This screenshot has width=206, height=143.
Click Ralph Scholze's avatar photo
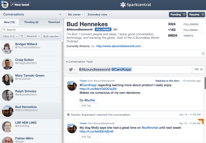point(7,95)
